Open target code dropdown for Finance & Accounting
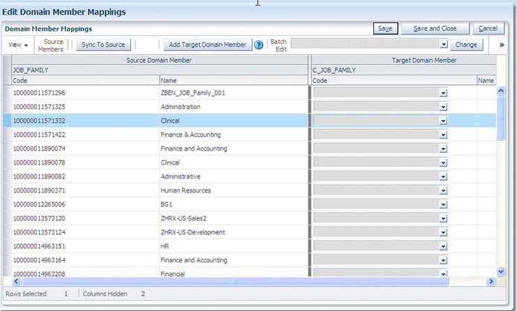Screen dimensions: 517x311 click(x=443, y=135)
